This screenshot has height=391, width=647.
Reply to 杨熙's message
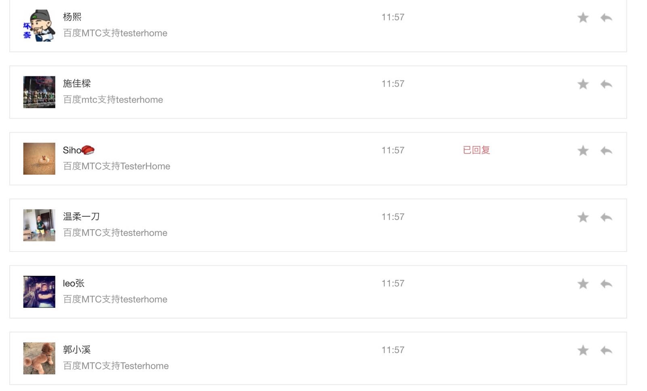tap(606, 17)
